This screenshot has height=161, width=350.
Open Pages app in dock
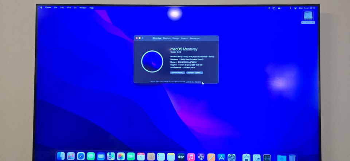[211, 157]
